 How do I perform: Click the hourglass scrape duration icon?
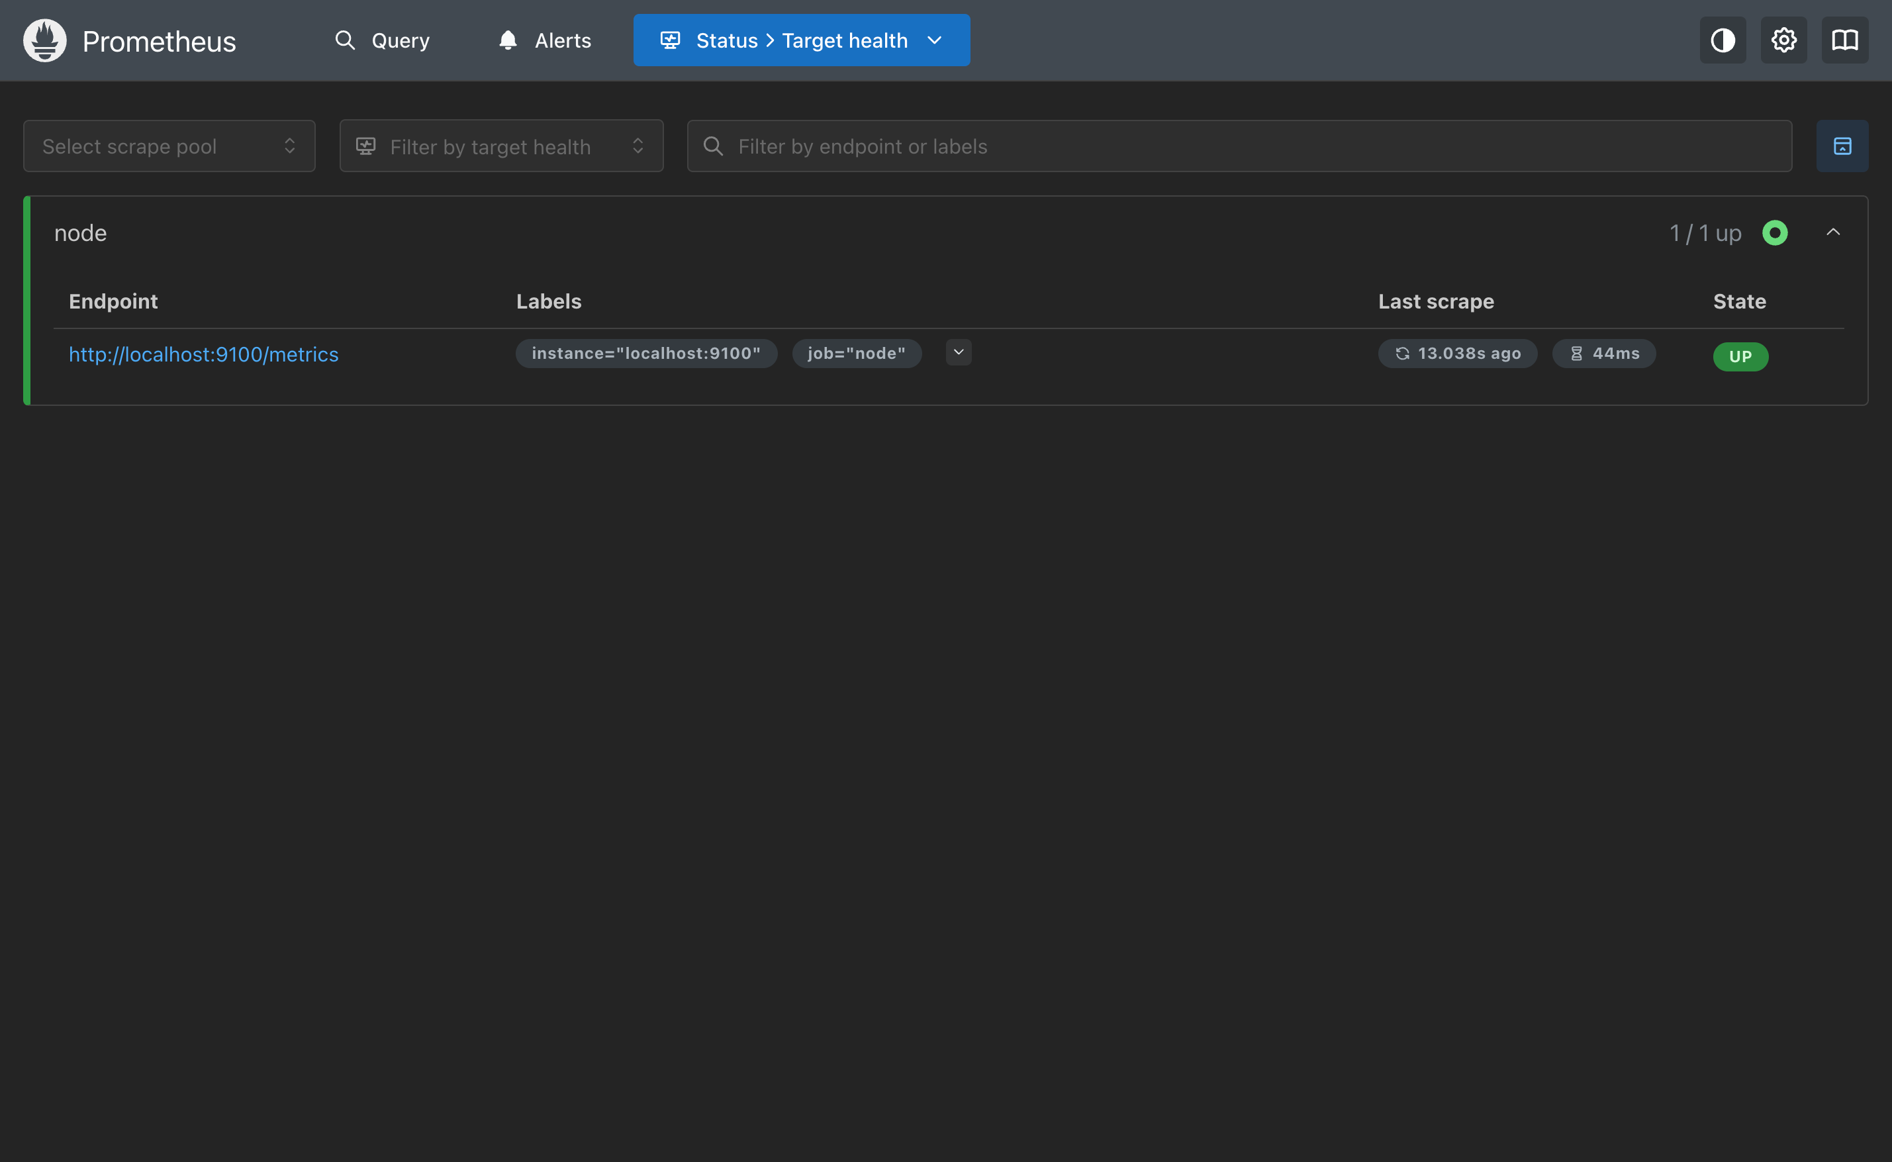click(1576, 354)
